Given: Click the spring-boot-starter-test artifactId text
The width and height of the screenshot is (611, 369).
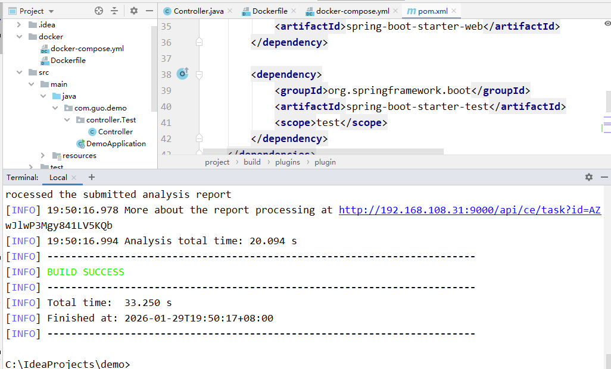Looking at the screenshot, I should (x=417, y=106).
